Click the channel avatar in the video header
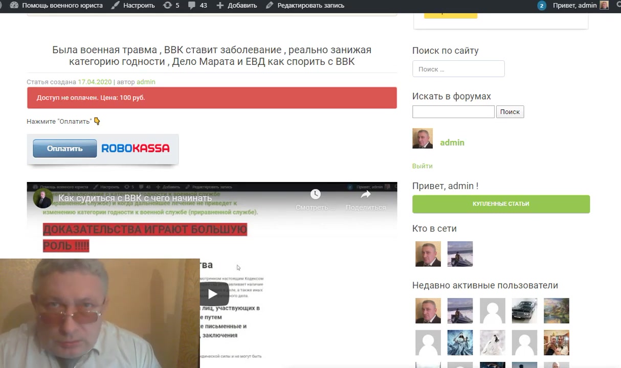The height and width of the screenshot is (368, 621). click(x=42, y=198)
